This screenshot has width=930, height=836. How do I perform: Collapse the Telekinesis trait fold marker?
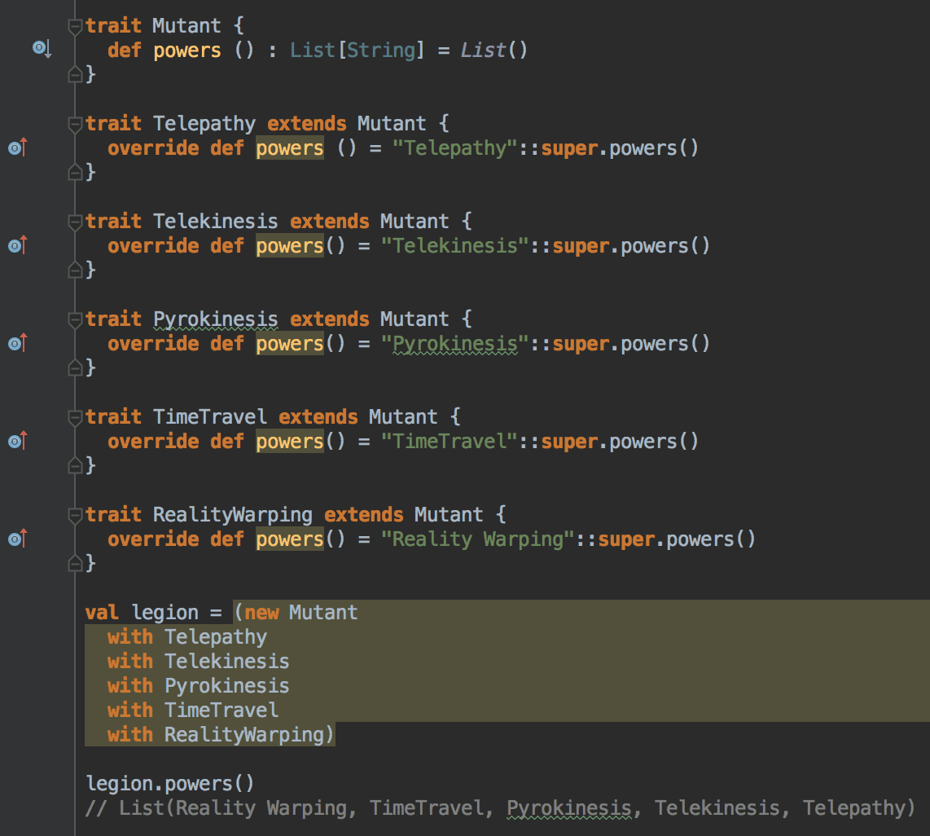pyautogui.click(x=75, y=222)
